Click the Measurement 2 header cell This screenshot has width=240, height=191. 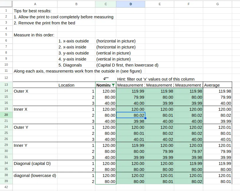click(159, 85)
